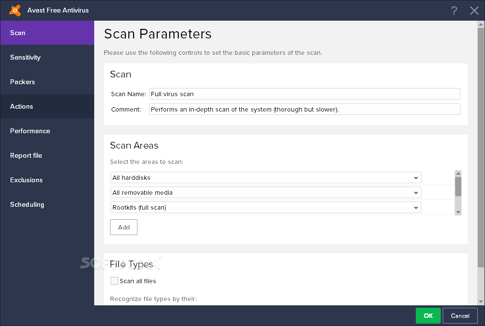Click the Avast Free Antivirus title text

pyautogui.click(x=58, y=10)
